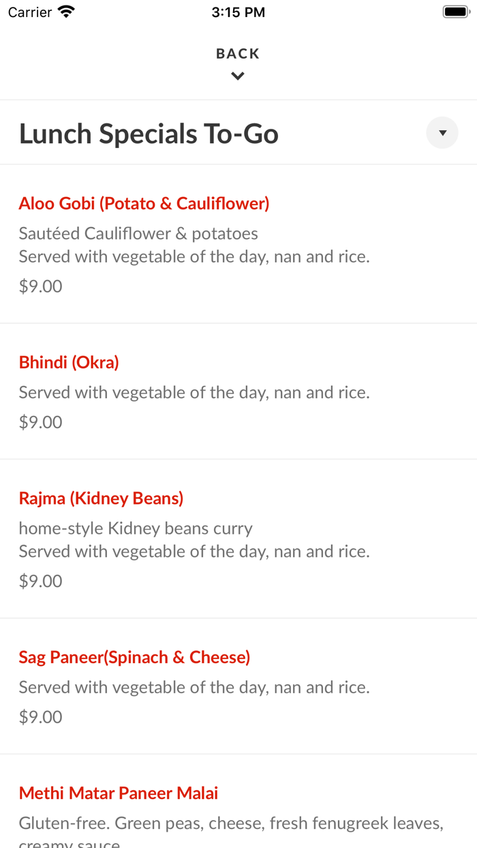This screenshot has height=848, width=477.
Task: Tap the Aloo Gobi $9.00 price
Action: [x=41, y=286]
